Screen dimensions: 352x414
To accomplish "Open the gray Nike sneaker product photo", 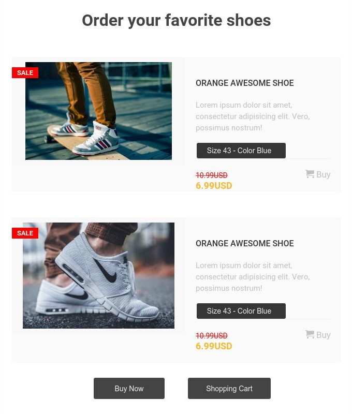I will (x=98, y=275).
